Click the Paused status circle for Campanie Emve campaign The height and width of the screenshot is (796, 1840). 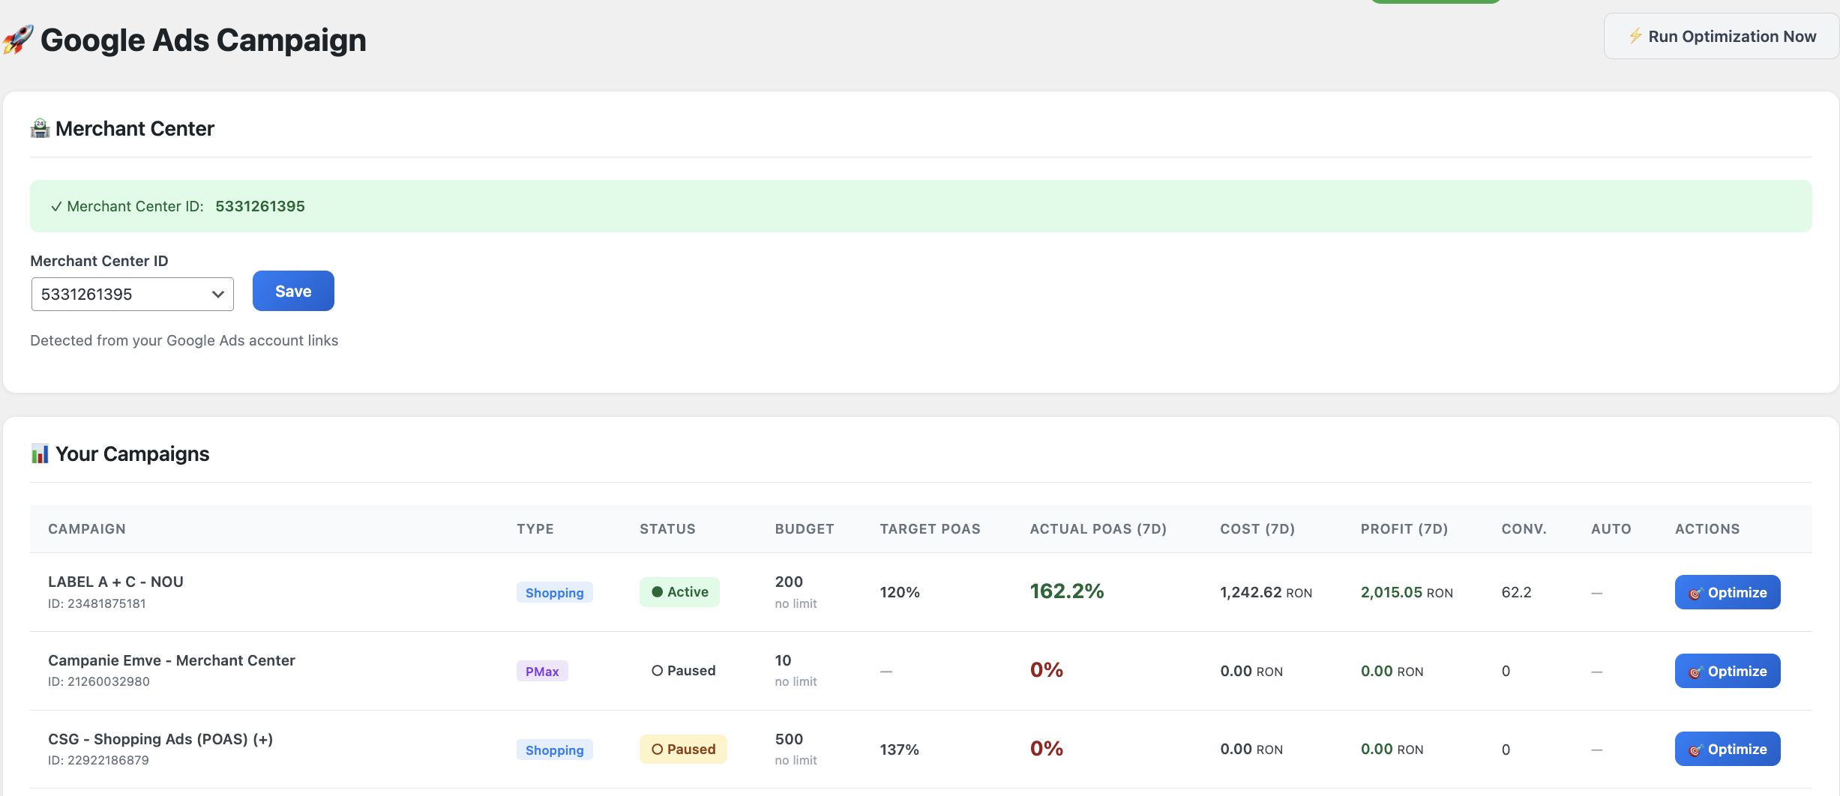[658, 670]
